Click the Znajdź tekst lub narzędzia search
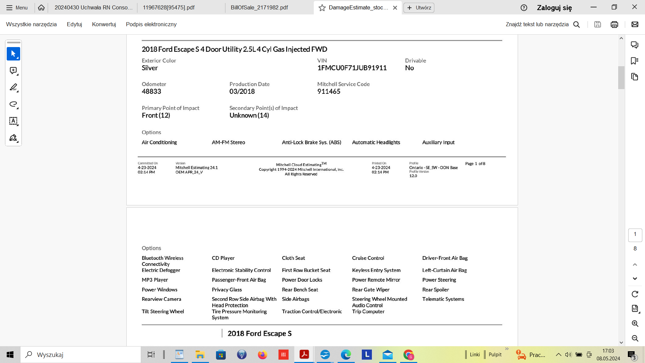645x363 pixels. point(543,24)
